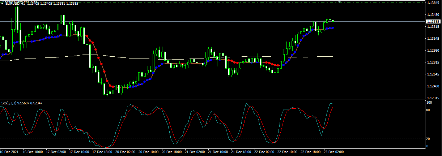Image resolution: width=442 pixels, height=156 pixels.
Task: Click the 1.13645 price on the scale
Action: coord(433,3)
